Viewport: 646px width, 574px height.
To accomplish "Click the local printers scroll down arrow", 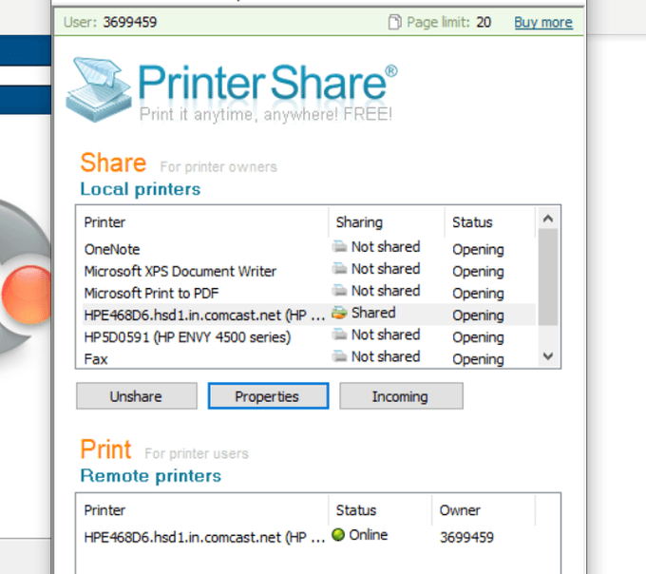I will [548, 355].
